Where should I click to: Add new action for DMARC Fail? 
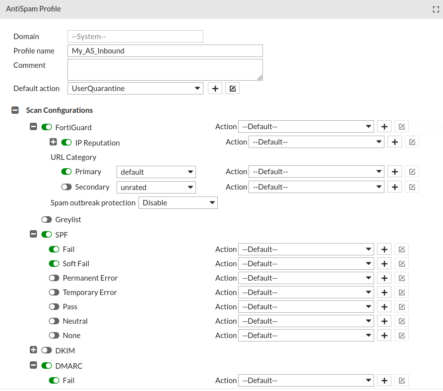(x=384, y=380)
